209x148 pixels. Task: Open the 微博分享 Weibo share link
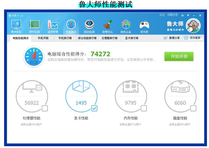172,38
